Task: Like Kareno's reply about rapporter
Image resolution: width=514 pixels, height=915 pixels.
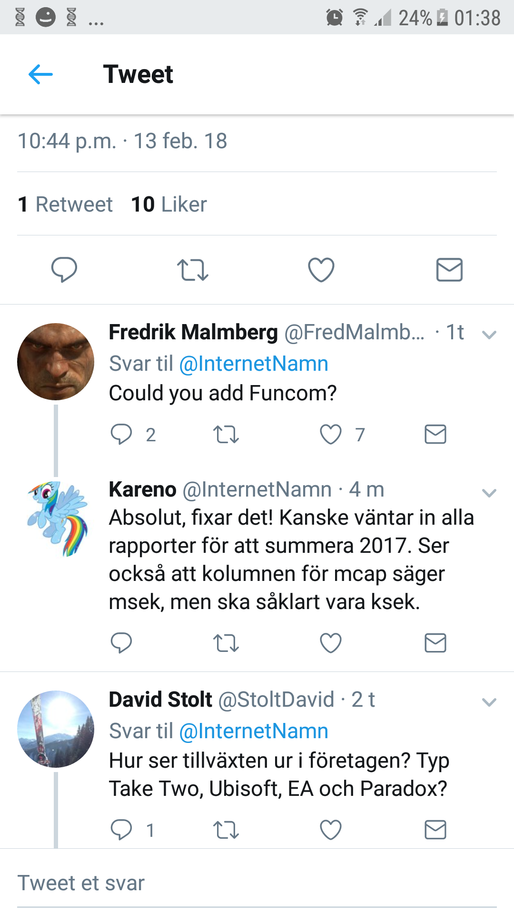Action: pyautogui.click(x=331, y=643)
